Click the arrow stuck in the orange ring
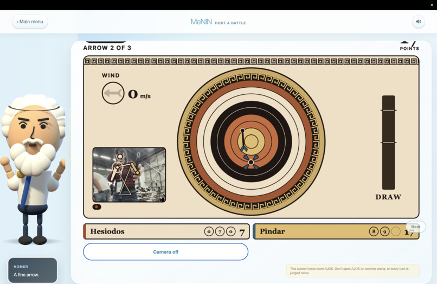 point(251,162)
